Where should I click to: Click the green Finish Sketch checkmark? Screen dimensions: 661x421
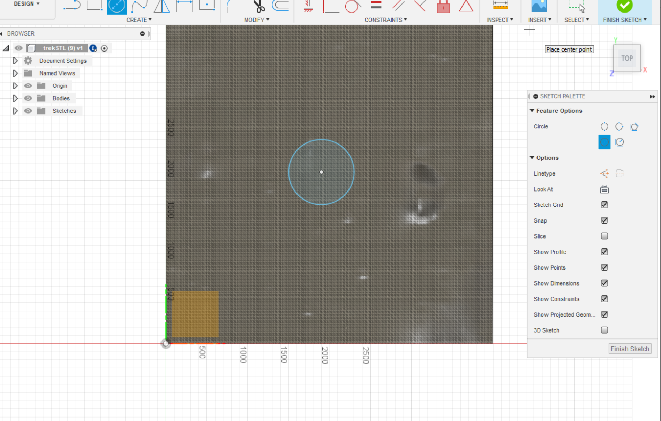(624, 6)
